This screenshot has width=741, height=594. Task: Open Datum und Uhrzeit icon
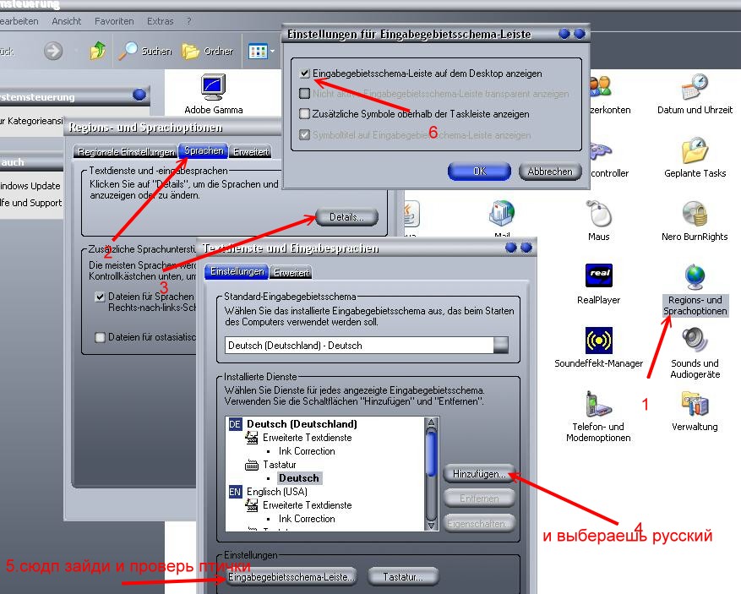pos(695,86)
